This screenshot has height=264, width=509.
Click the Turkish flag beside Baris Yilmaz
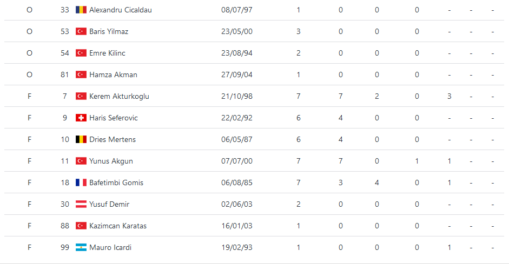coord(81,31)
